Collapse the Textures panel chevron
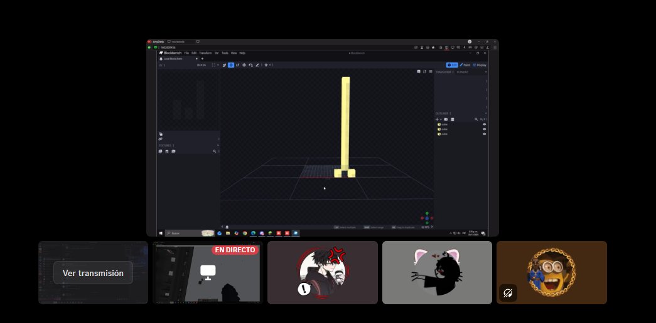The width and height of the screenshot is (656, 323). pyautogui.click(x=218, y=145)
